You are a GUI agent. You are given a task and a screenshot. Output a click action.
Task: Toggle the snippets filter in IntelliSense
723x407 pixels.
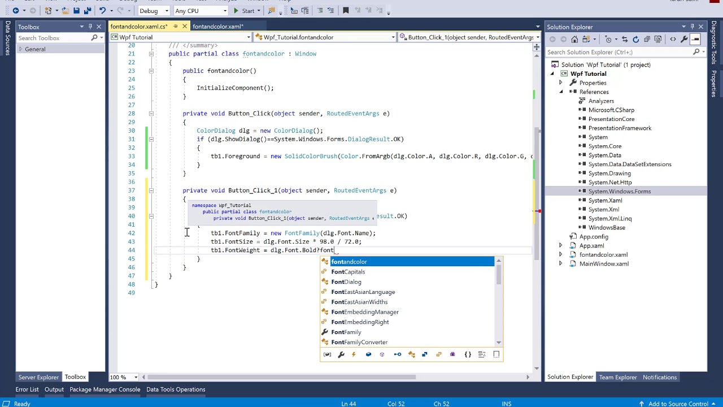[496, 354]
